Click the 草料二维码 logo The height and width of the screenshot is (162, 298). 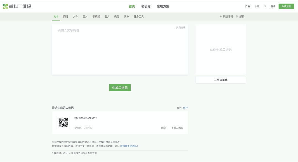click(x=17, y=6)
